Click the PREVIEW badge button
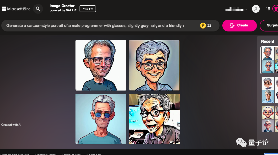 tap(88, 9)
